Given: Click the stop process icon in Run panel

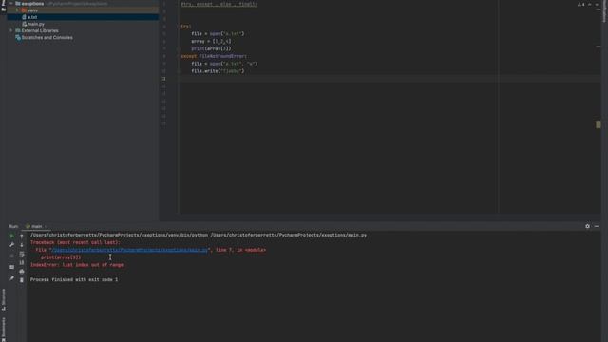Looking at the screenshot, I should pos(11,256).
